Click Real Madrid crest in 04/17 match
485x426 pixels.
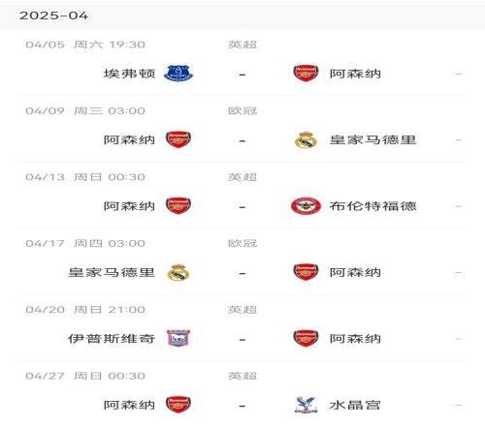[178, 272]
